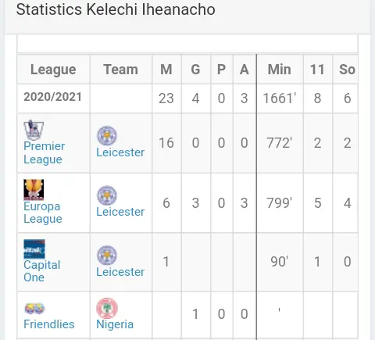Open the Nigeria team link
Image resolution: width=375 pixels, height=340 pixels.
pos(115,324)
